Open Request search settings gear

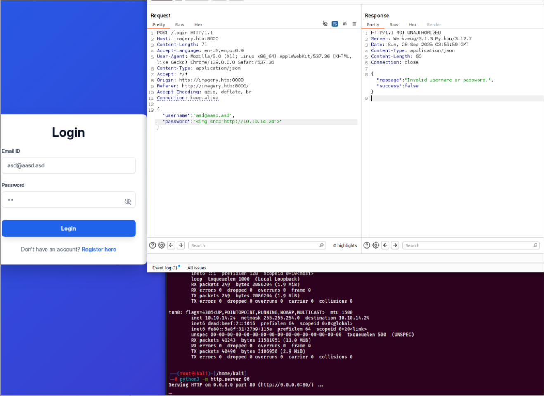162,245
